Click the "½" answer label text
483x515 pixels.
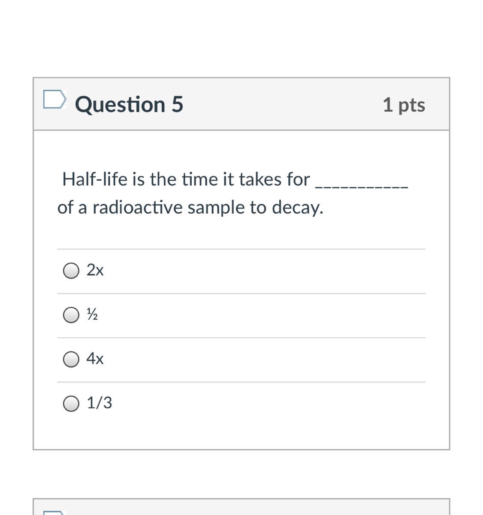(92, 315)
